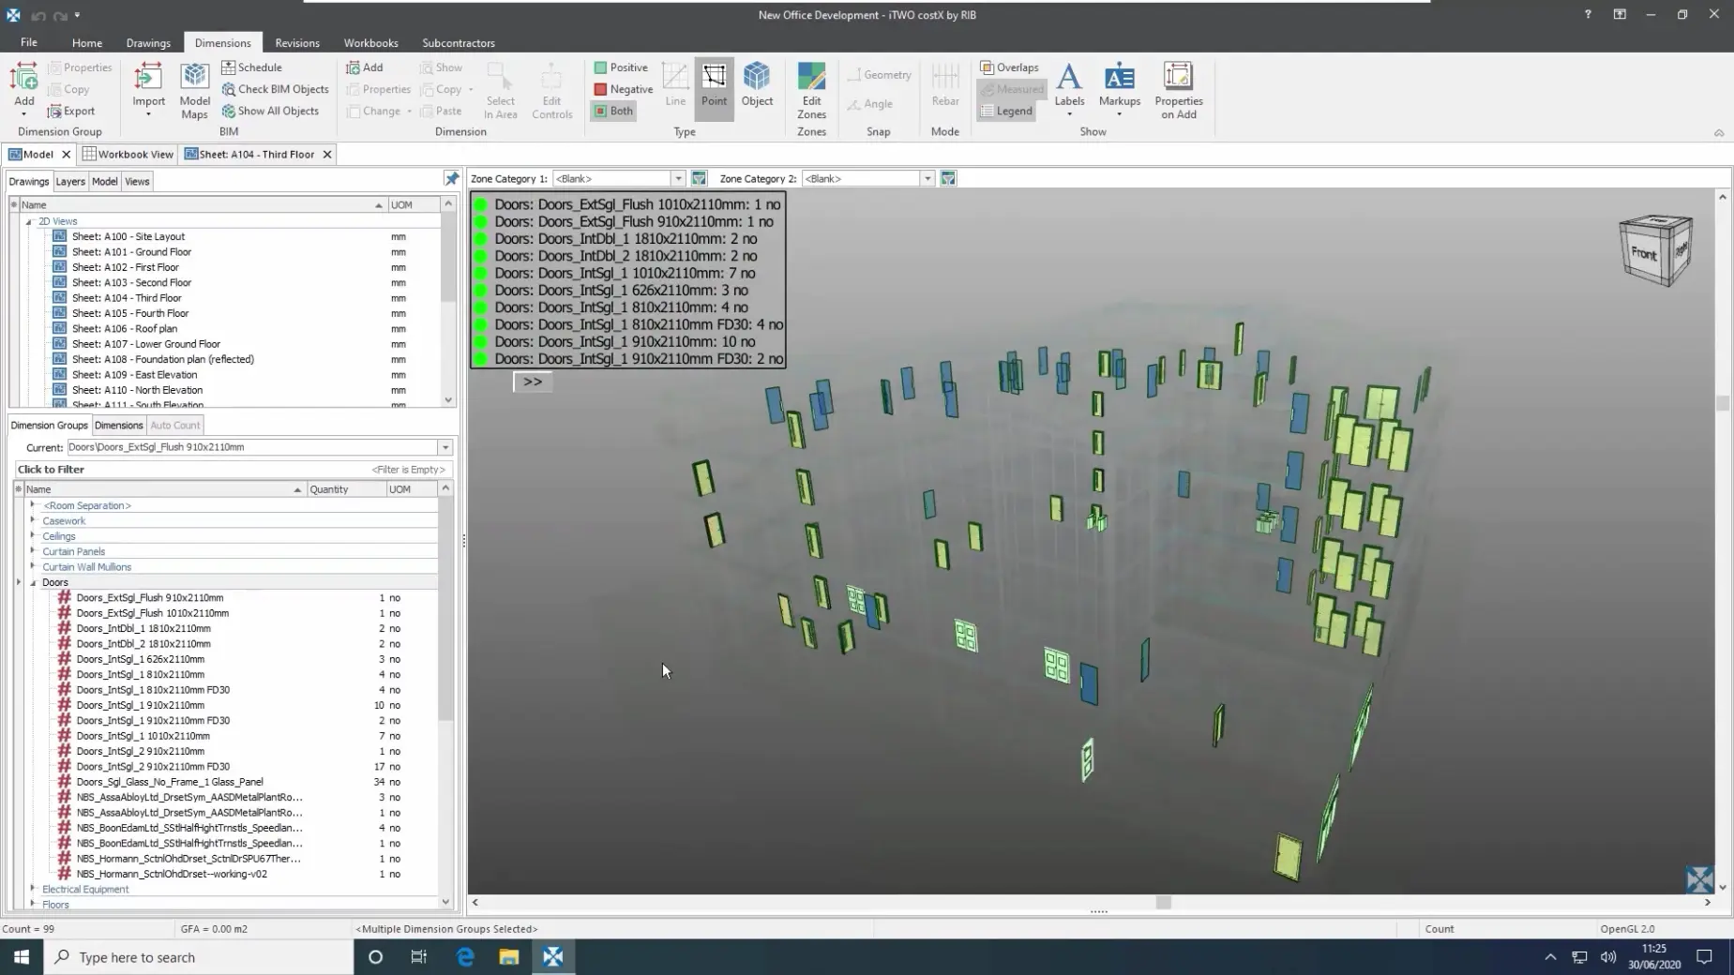
Task: Click the Check BIM Objects button
Action: (276, 89)
